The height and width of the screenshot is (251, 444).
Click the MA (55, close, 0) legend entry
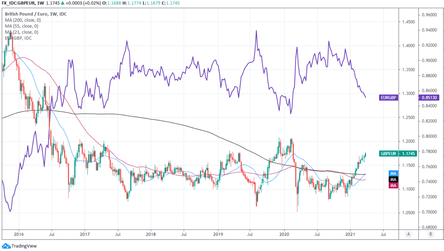point(22,26)
